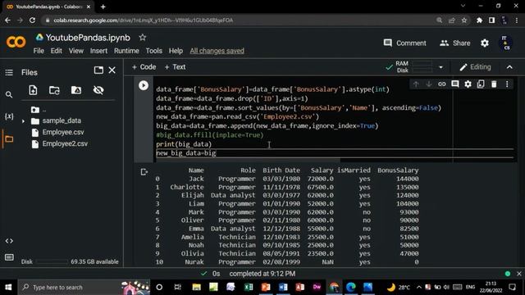This screenshot has height=295, width=525.
Task: Add a comment to the cell
Action: tap(454, 84)
